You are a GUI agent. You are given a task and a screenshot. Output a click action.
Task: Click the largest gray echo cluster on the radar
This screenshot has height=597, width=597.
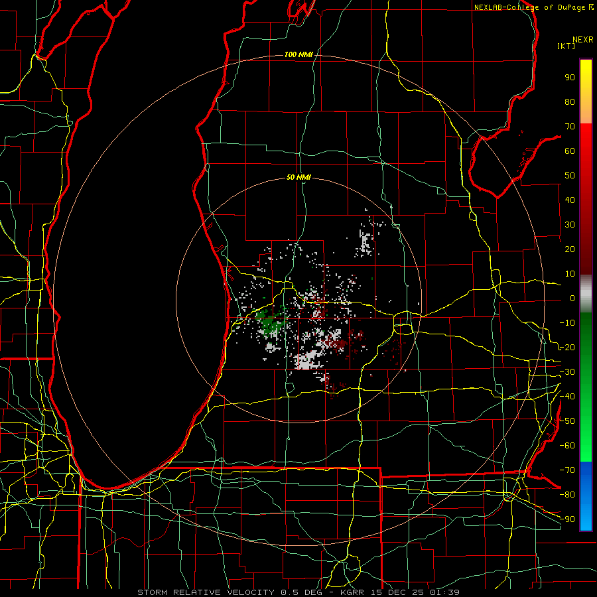click(308, 360)
